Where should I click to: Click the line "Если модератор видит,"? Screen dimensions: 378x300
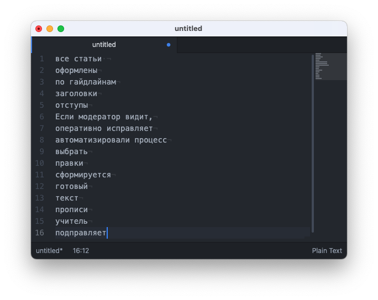[x=103, y=117]
